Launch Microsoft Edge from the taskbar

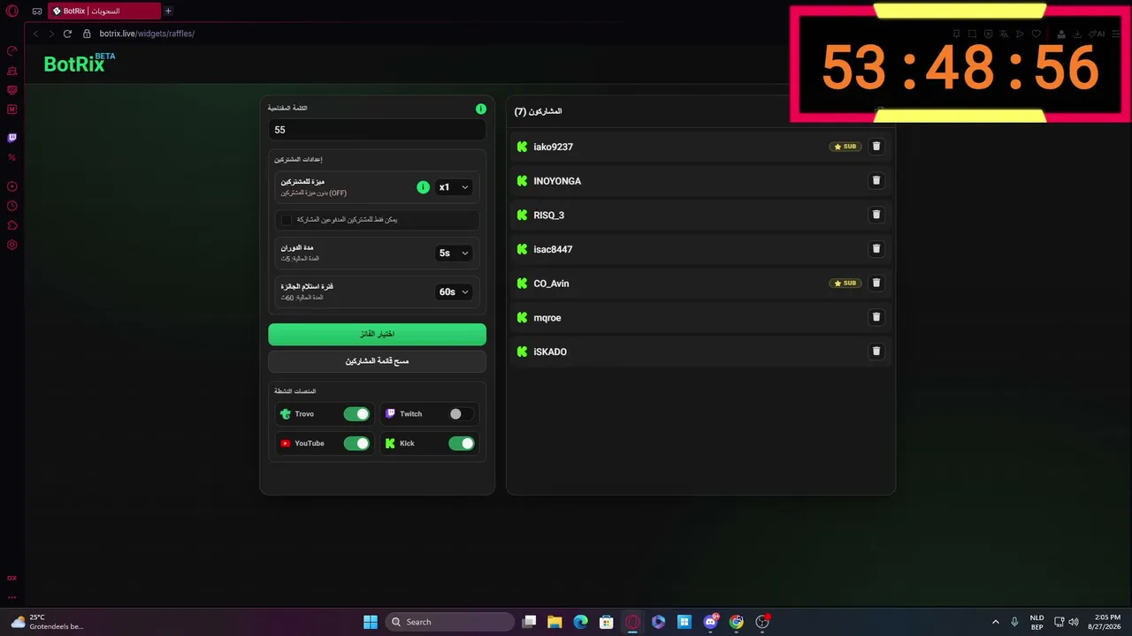click(580, 622)
